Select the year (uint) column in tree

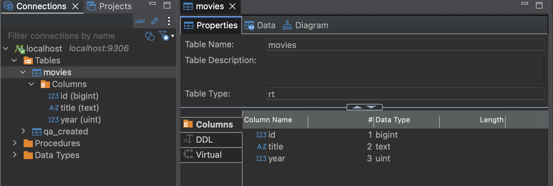coord(81,120)
